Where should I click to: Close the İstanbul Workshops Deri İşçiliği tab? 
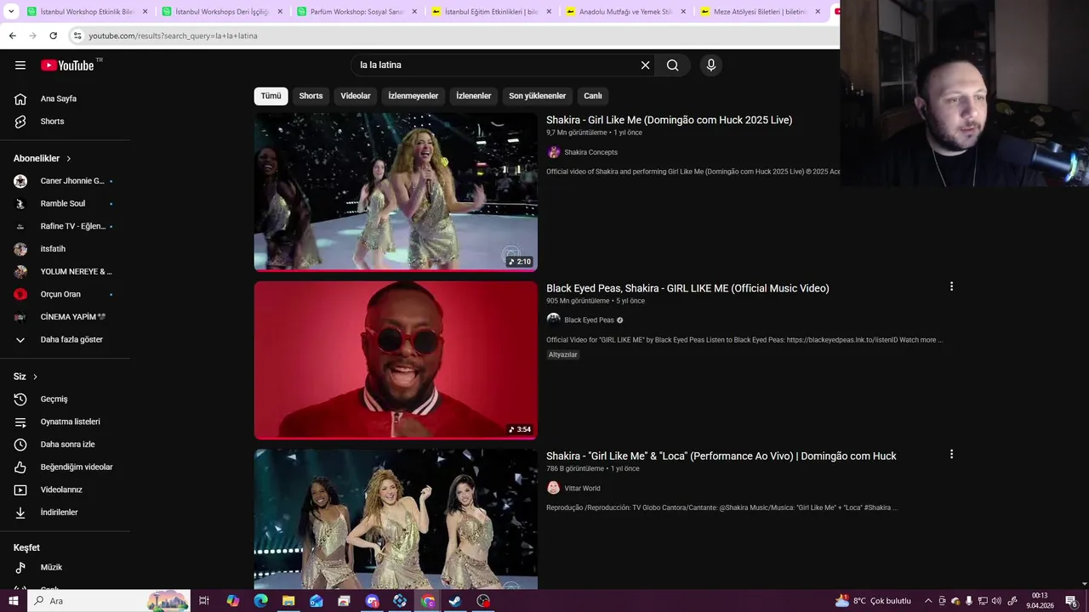[x=280, y=12]
